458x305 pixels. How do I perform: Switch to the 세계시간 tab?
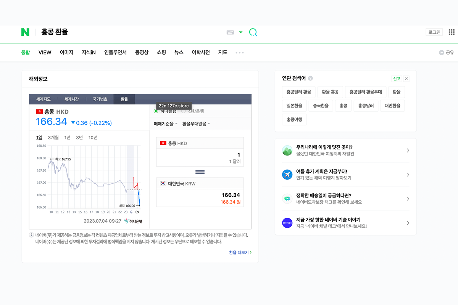point(71,99)
